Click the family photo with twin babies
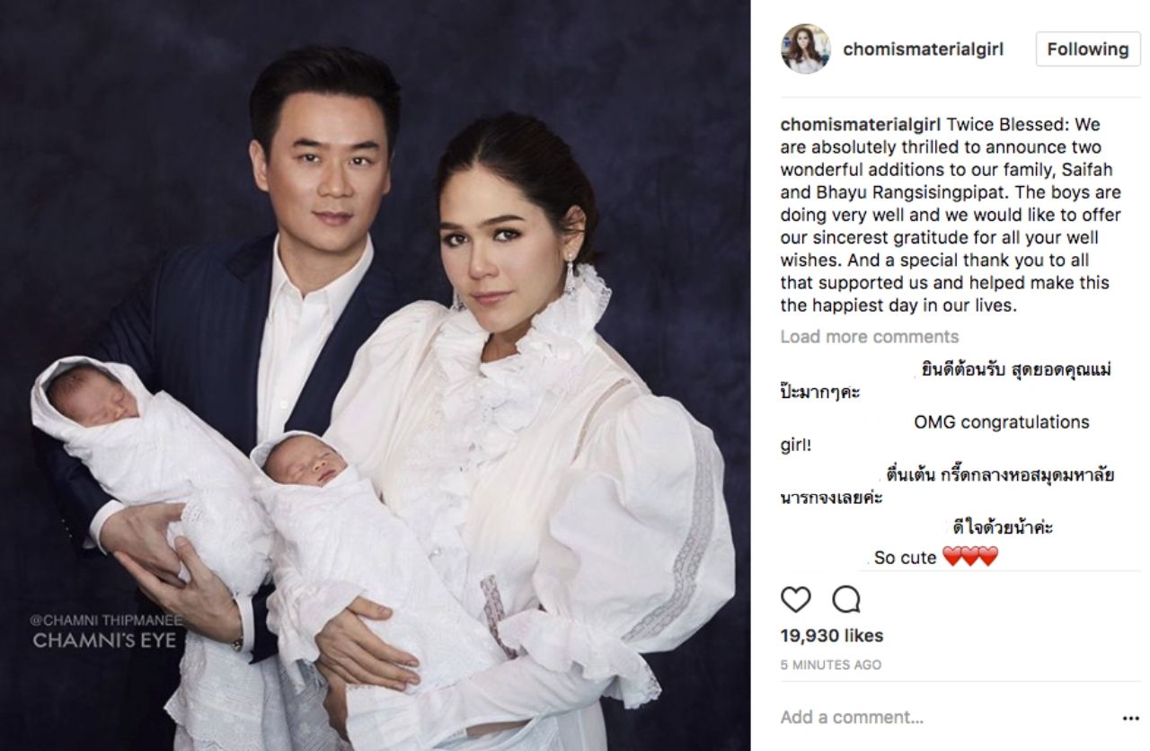The image size is (1150, 751). click(376, 375)
